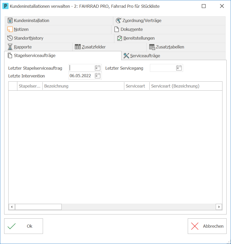This screenshot has width=231, height=244.
Task: Show the Zusatzfelder tab
Action: click(x=110, y=47)
